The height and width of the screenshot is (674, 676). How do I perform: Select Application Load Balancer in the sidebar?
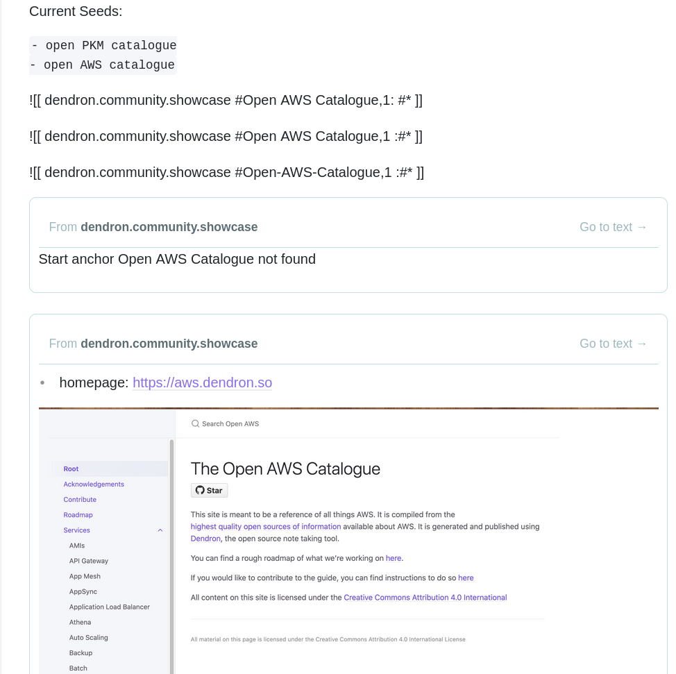110,607
